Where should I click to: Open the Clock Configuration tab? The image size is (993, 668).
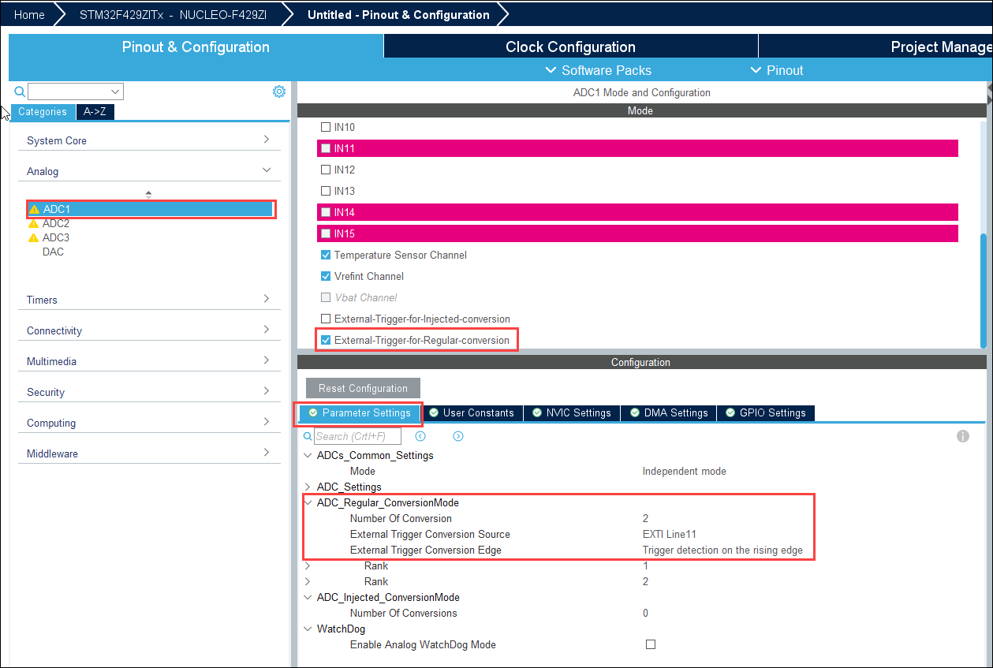pos(570,47)
